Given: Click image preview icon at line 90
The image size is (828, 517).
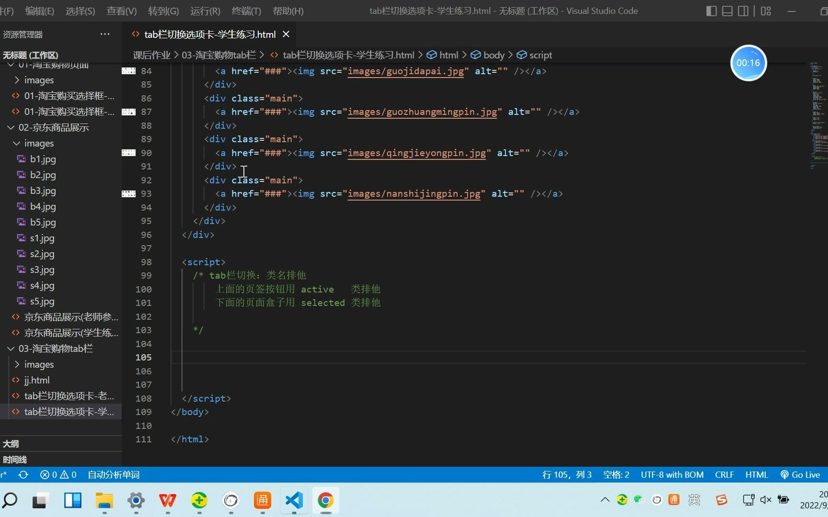Looking at the screenshot, I should 128,153.
